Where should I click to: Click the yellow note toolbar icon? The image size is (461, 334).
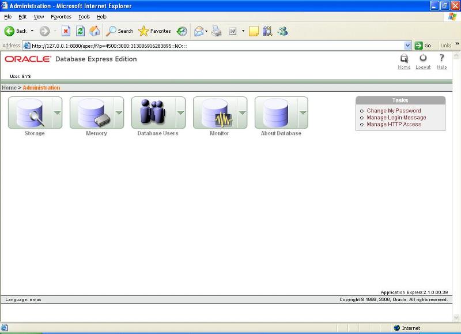coord(254,31)
